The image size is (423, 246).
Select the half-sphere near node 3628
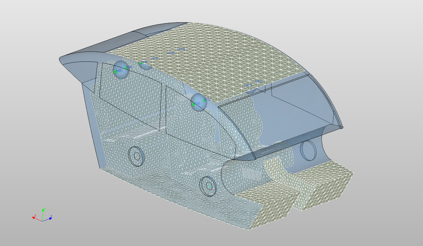pyautogui.click(x=146, y=66)
